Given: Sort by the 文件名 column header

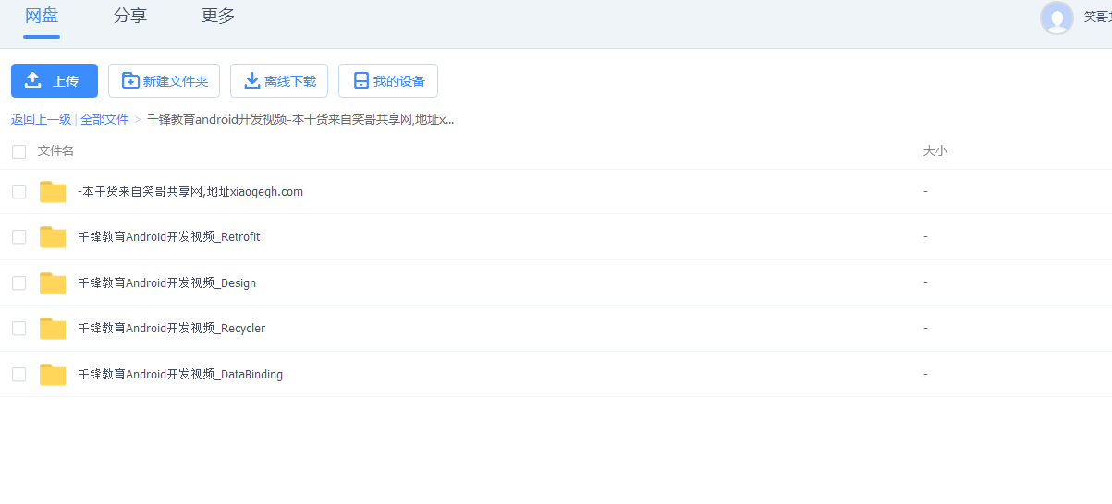Looking at the screenshot, I should click(x=55, y=150).
